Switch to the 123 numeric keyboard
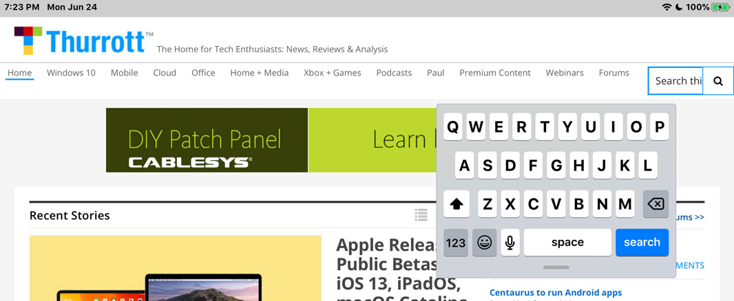Viewport: 734px width, 301px height. (456, 242)
